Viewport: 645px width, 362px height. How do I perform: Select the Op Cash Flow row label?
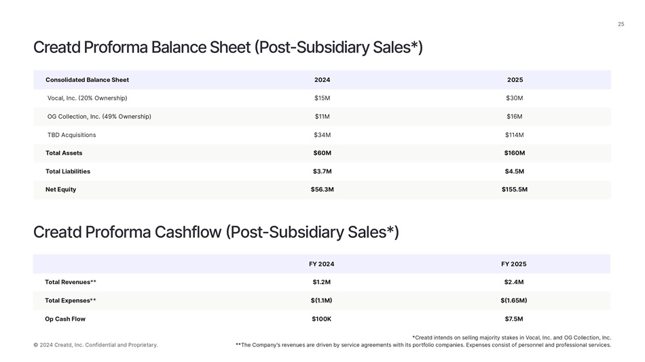click(x=65, y=319)
